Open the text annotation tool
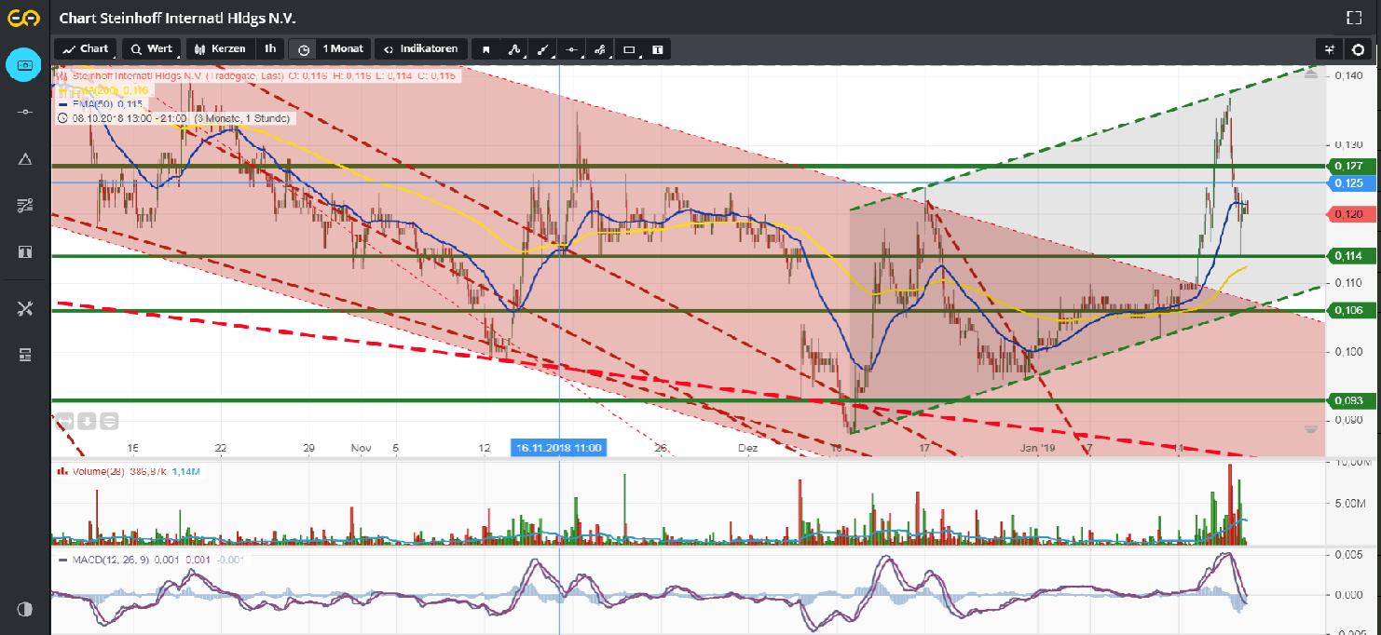 point(657,48)
